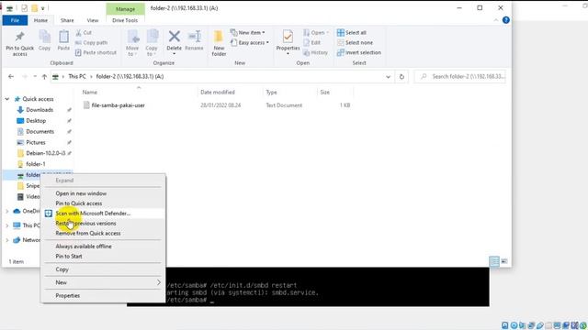Open the New item dropdown
588x330 pixels.
(247, 33)
